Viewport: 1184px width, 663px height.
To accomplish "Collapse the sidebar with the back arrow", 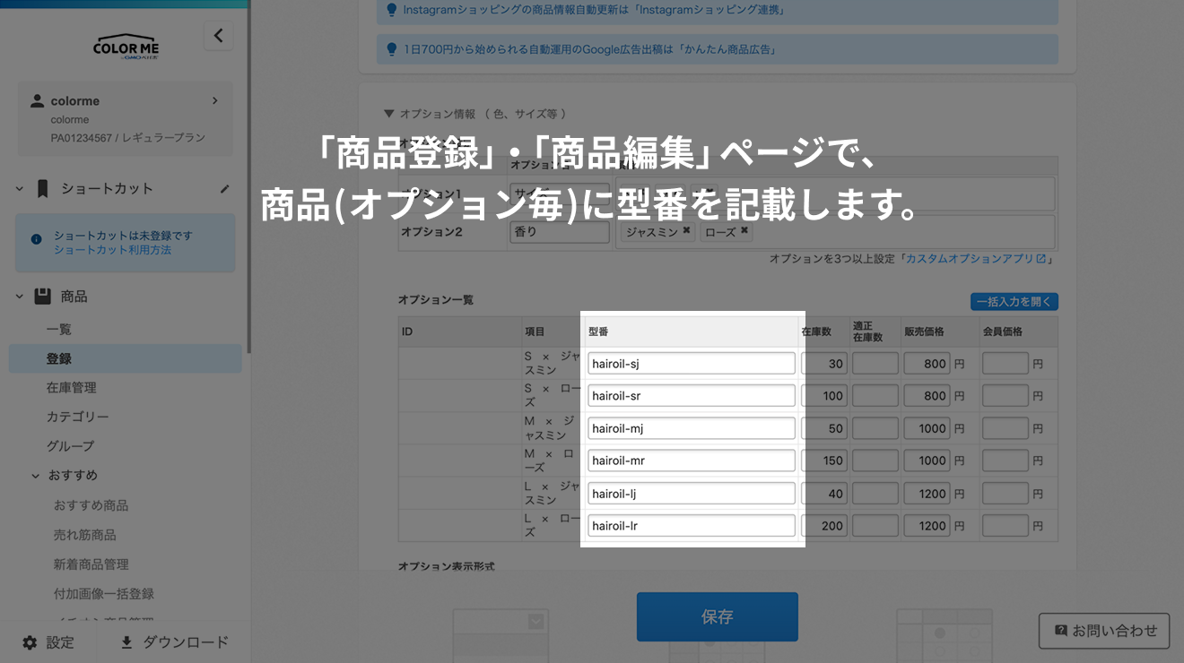I will [x=218, y=36].
